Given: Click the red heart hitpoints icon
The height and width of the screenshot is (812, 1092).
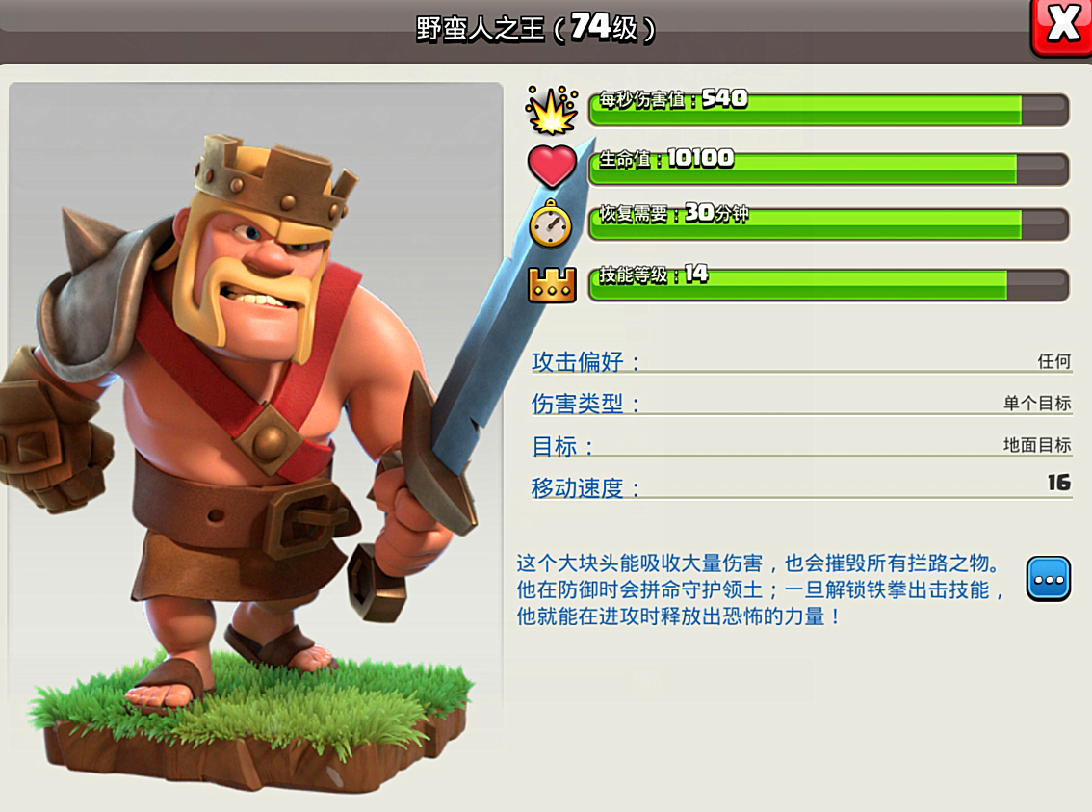Looking at the screenshot, I should pyautogui.click(x=552, y=166).
